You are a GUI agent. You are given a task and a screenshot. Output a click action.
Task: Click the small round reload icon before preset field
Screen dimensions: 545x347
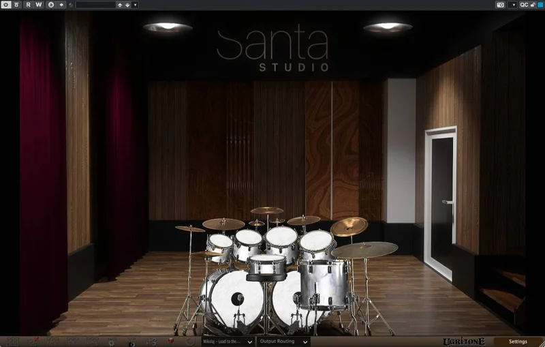coord(71,5)
